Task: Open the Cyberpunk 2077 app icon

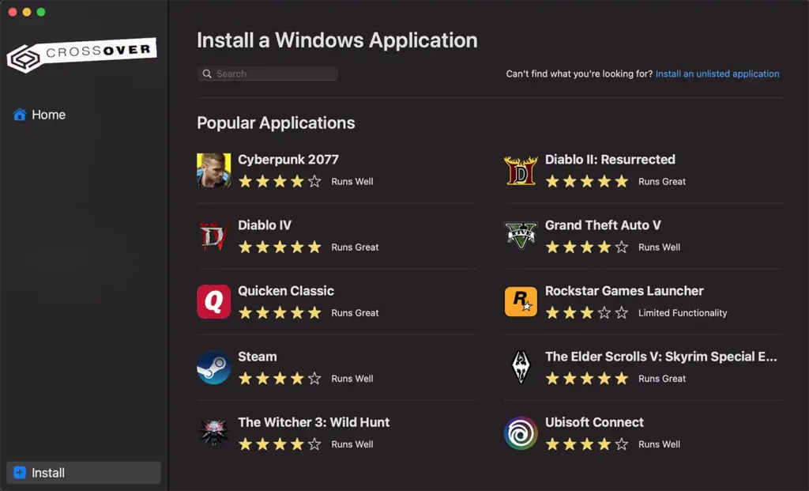Action: (x=213, y=170)
